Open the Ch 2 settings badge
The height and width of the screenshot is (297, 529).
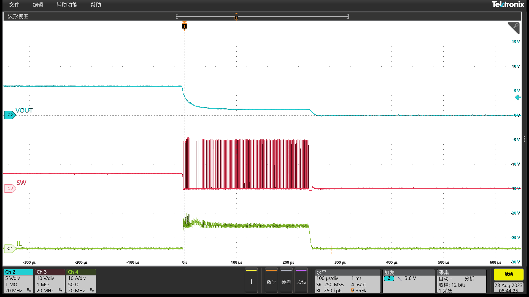click(18, 281)
